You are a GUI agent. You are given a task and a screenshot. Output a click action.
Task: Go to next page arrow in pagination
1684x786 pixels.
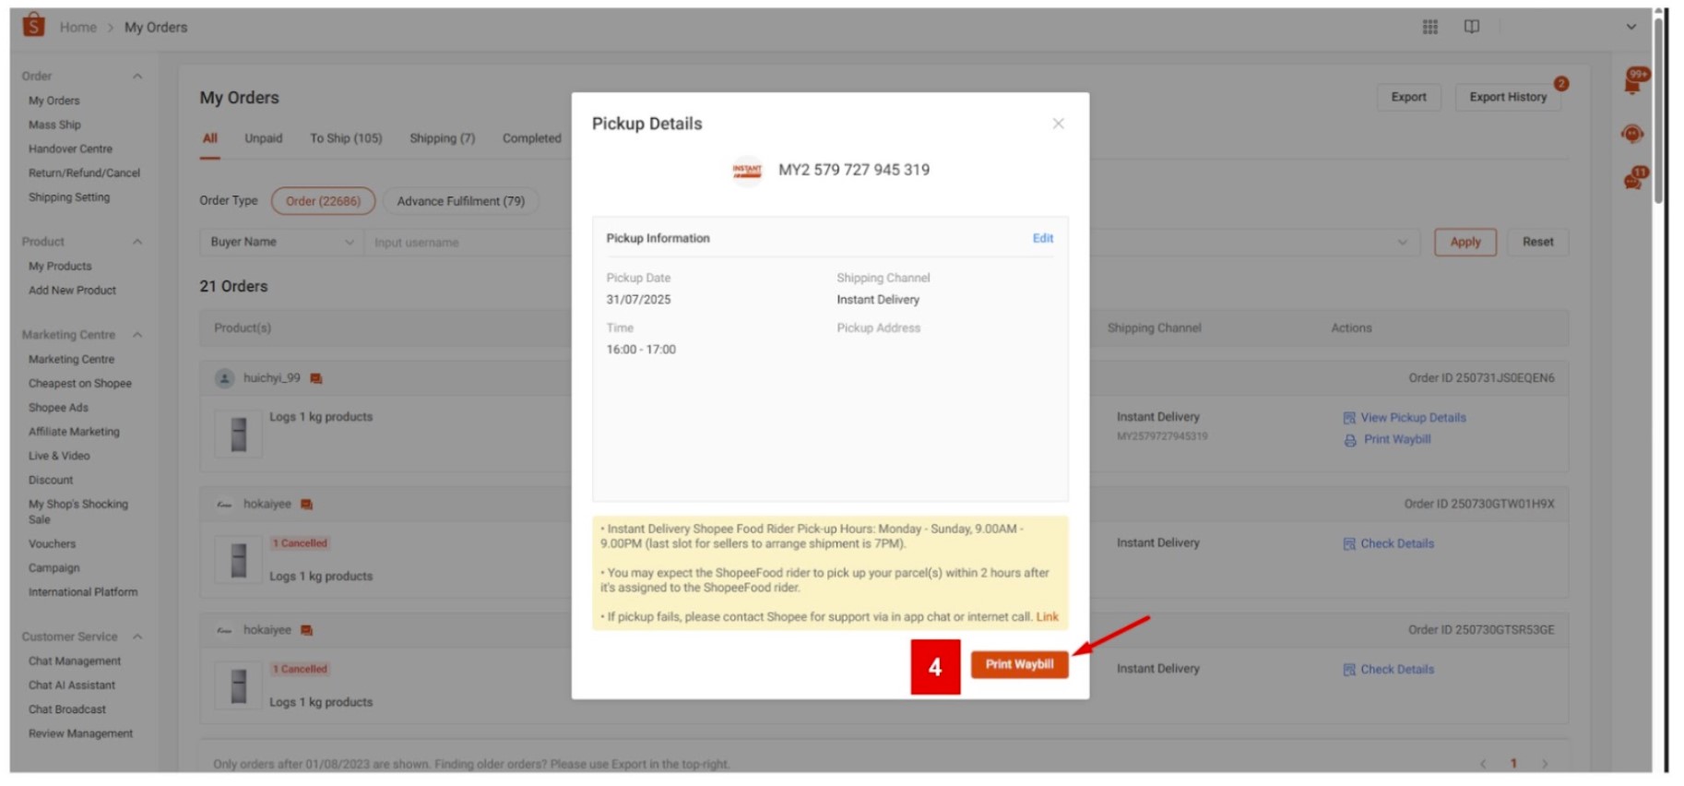click(x=1545, y=764)
